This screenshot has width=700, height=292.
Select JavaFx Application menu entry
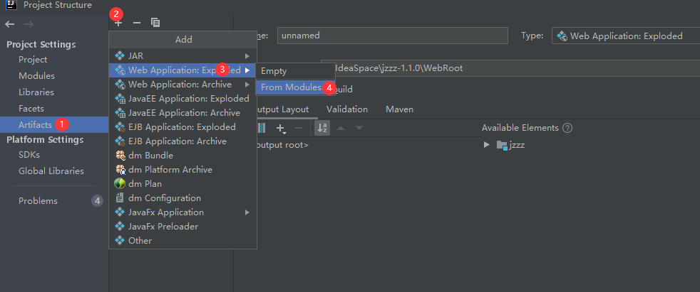[182, 212]
